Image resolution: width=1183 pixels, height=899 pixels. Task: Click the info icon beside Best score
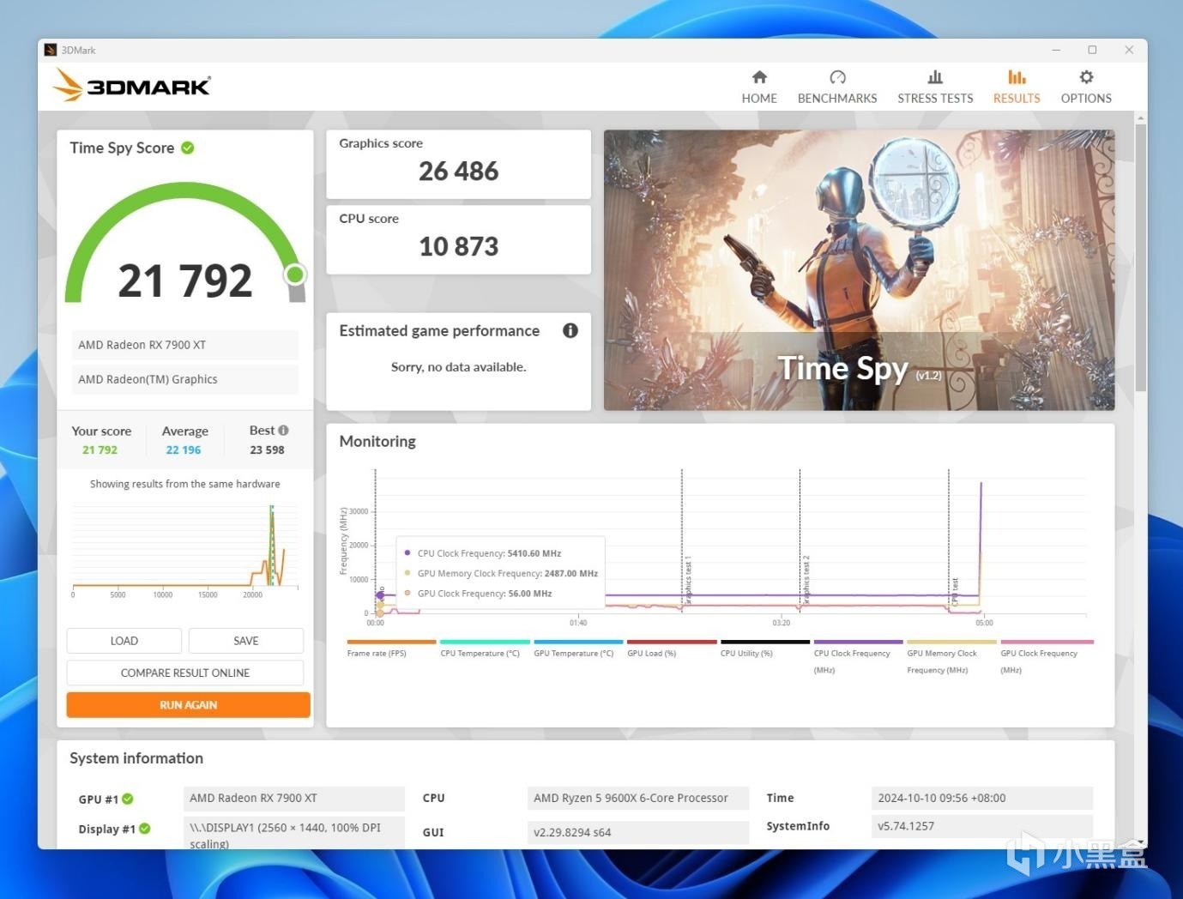[x=283, y=431]
